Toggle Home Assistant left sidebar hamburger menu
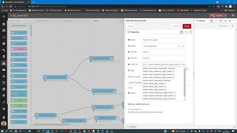 (4, 16)
